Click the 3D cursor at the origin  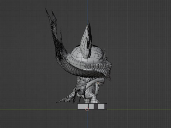click(87, 109)
